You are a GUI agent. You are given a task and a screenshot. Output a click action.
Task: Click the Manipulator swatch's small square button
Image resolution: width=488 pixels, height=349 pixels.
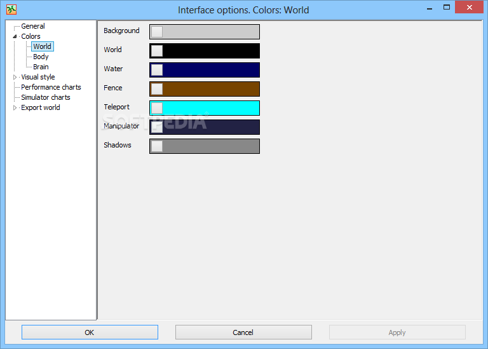[157, 127]
